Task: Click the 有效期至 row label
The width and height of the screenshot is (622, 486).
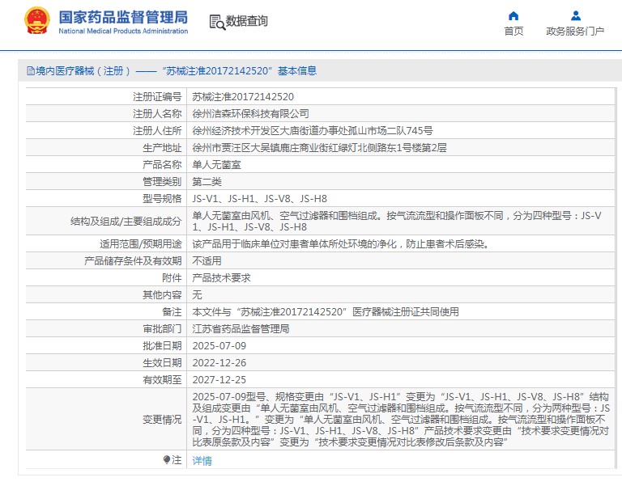Action: pos(162,380)
